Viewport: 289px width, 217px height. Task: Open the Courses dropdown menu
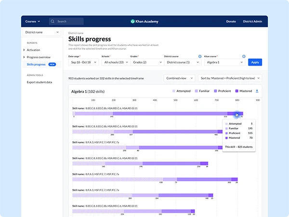33,21
